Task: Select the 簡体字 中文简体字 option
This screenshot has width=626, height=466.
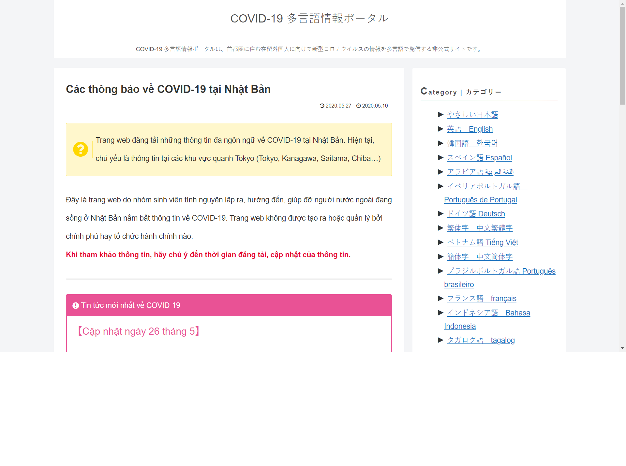Action: click(479, 256)
